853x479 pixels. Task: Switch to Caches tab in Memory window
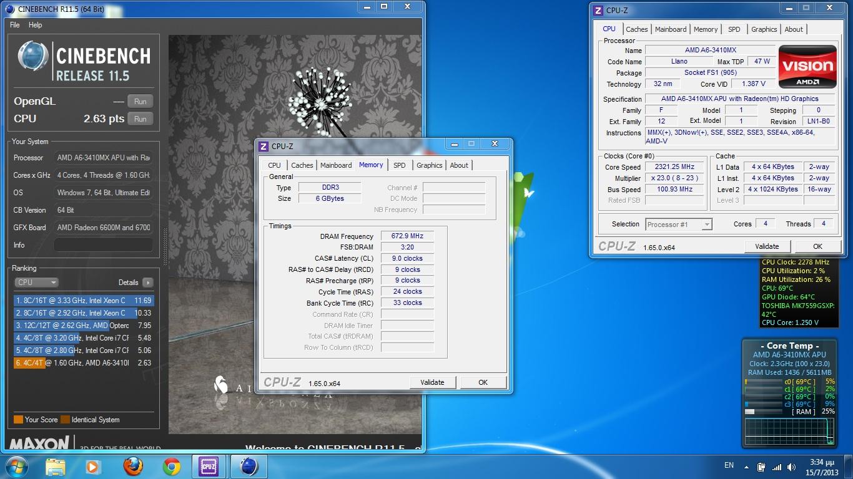click(x=302, y=165)
